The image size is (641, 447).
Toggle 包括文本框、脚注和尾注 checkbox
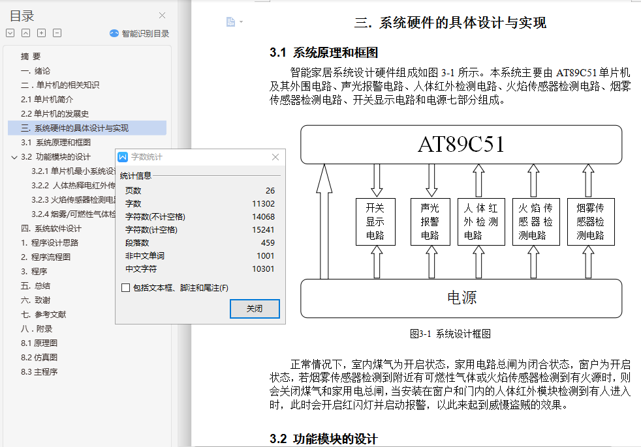coord(125,288)
